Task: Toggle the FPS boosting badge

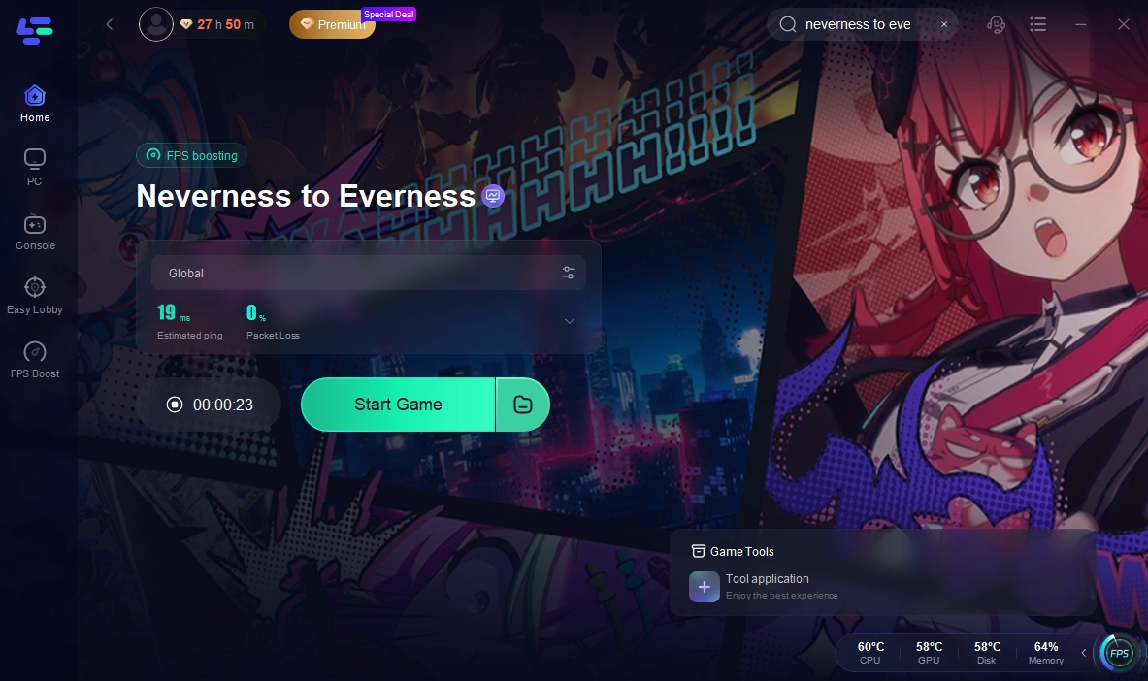Action: [x=192, y=155]
